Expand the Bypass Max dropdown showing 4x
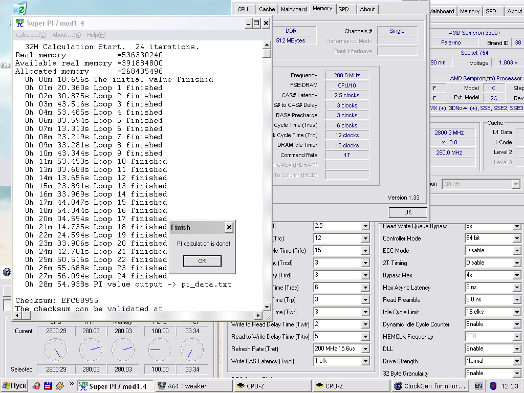Screen dimensions: 524x393 coord(517,275)
